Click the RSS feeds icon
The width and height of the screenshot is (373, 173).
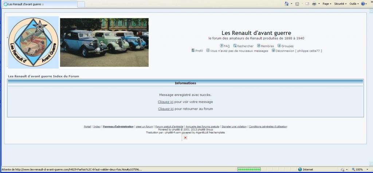point(297,4)
